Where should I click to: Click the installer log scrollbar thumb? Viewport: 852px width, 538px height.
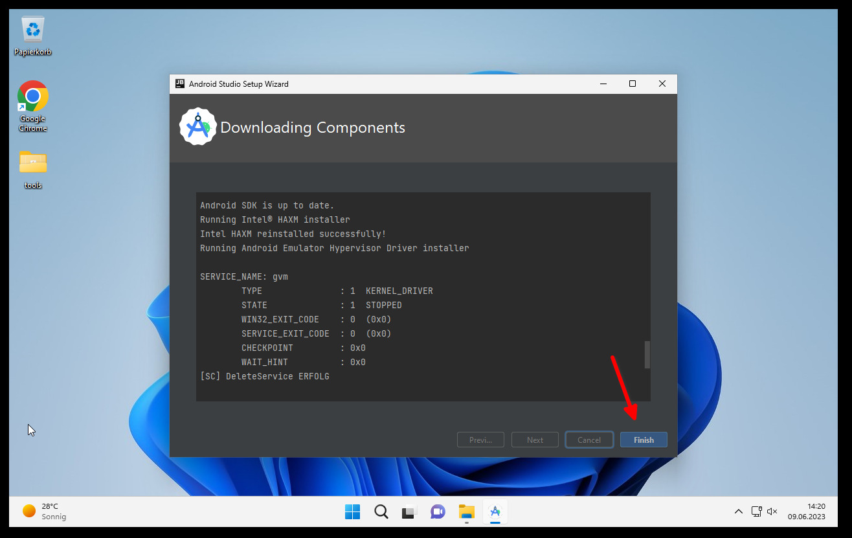[647, 354]
